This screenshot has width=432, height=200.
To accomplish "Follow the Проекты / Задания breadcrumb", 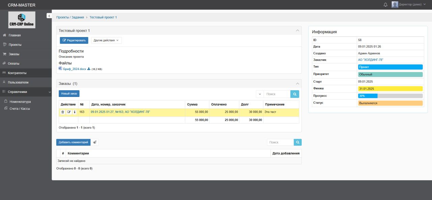I will pyautogui.click(x=70, y=17).
